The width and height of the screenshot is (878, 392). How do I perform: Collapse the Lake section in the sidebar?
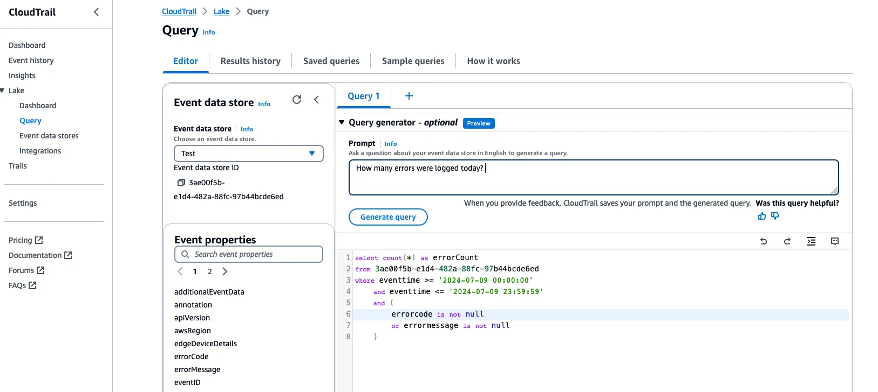point(3,90)
